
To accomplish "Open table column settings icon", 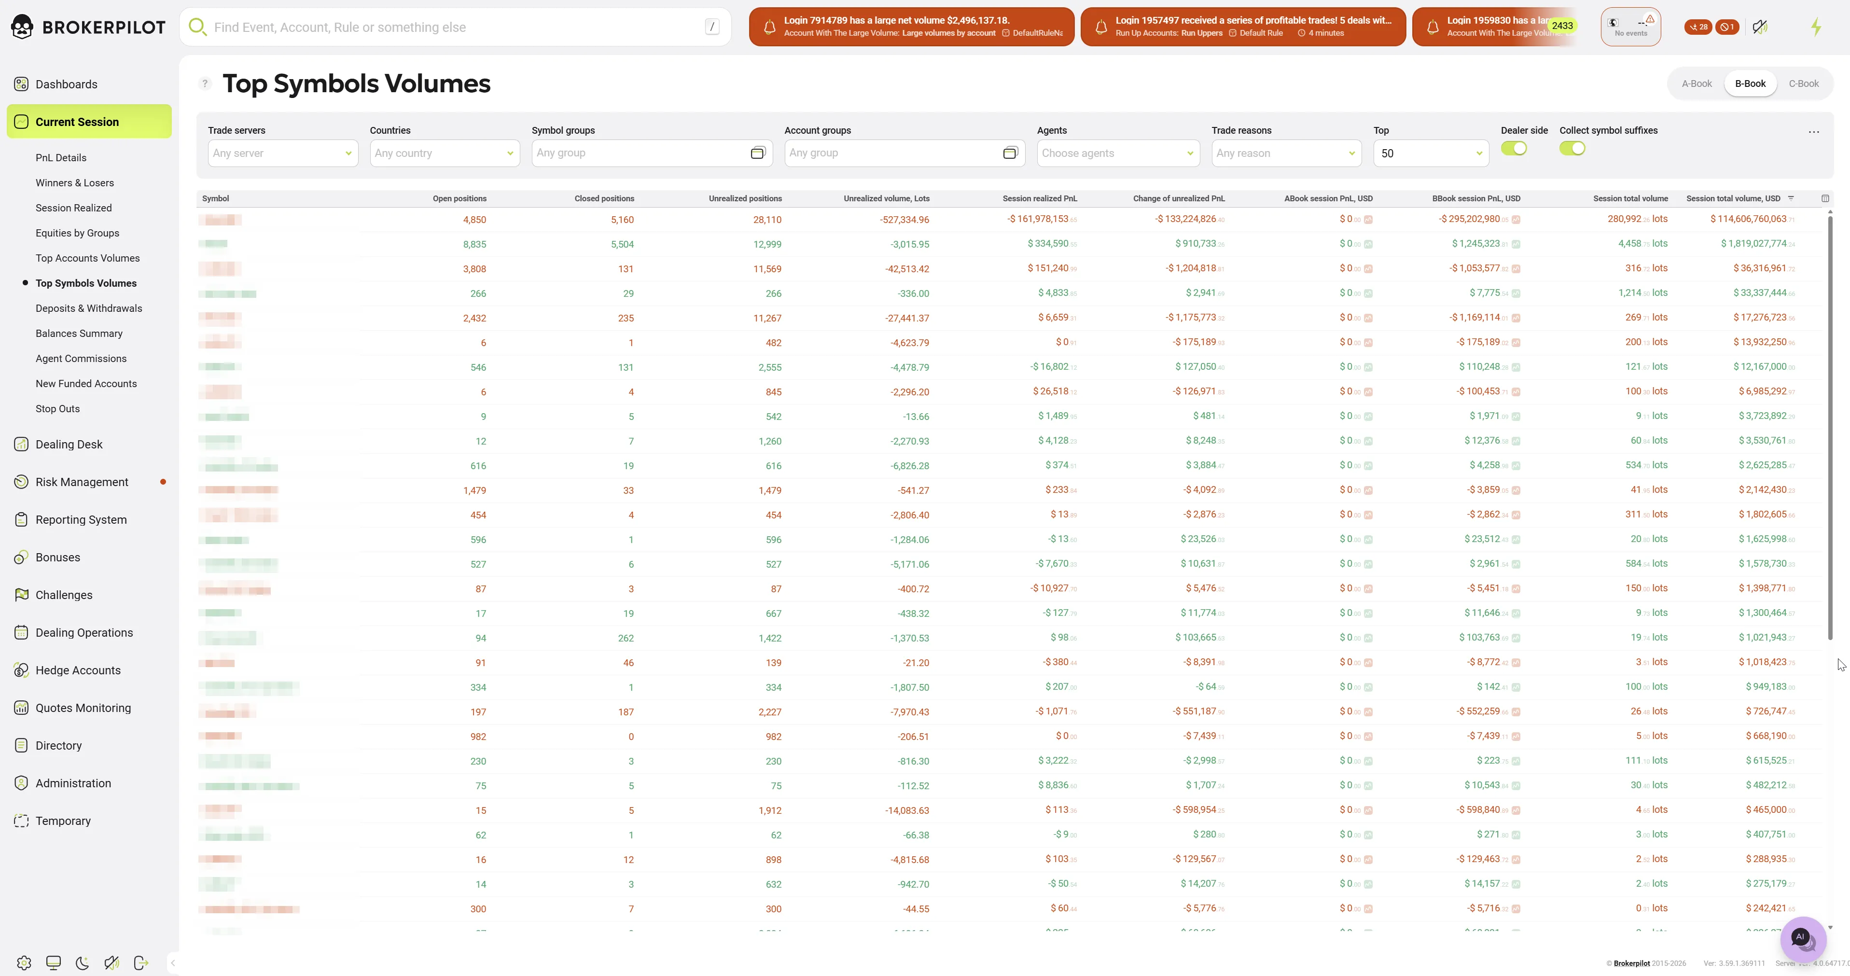I will pos(1825,199).
